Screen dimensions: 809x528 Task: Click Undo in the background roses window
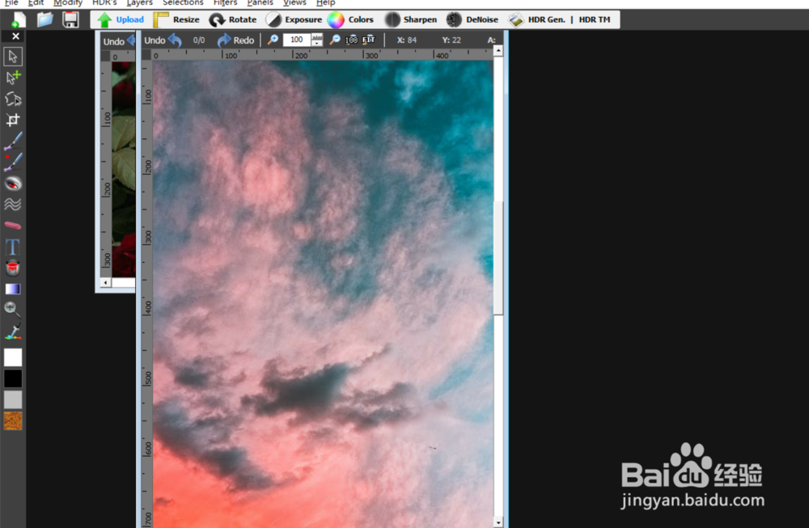pos(118,41)
